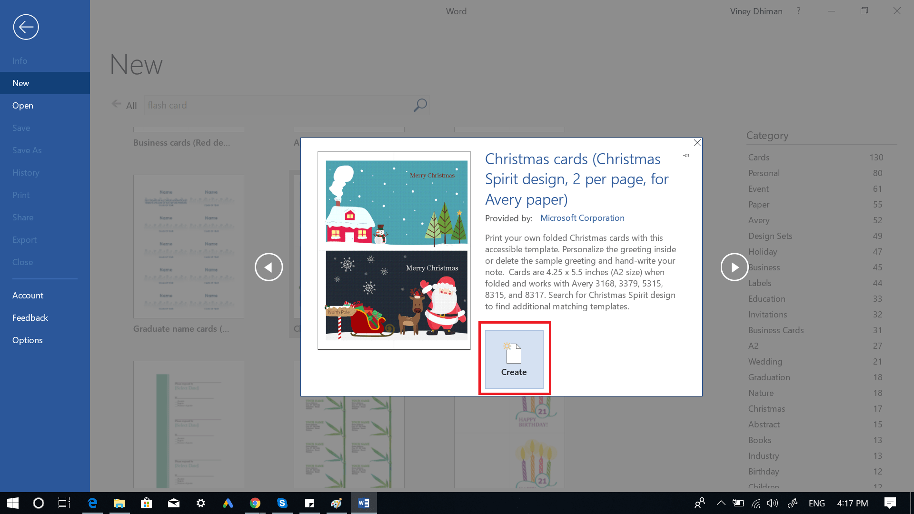Open People icon in system tray
914x514 pixels.
point(700,503)
